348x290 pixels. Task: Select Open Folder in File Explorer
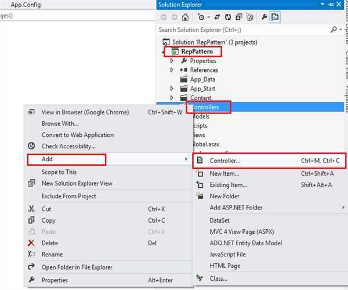[x=77, y=267]
